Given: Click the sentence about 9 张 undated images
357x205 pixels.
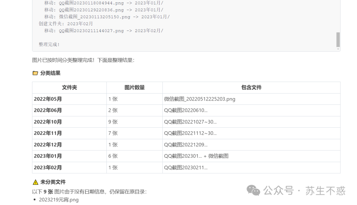Looking at the screenshot, I should point(89,192).
